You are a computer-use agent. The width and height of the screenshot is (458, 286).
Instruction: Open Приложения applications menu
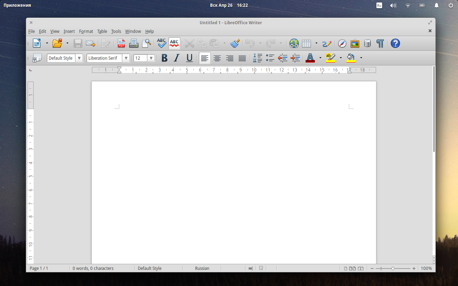click(17, 5)
